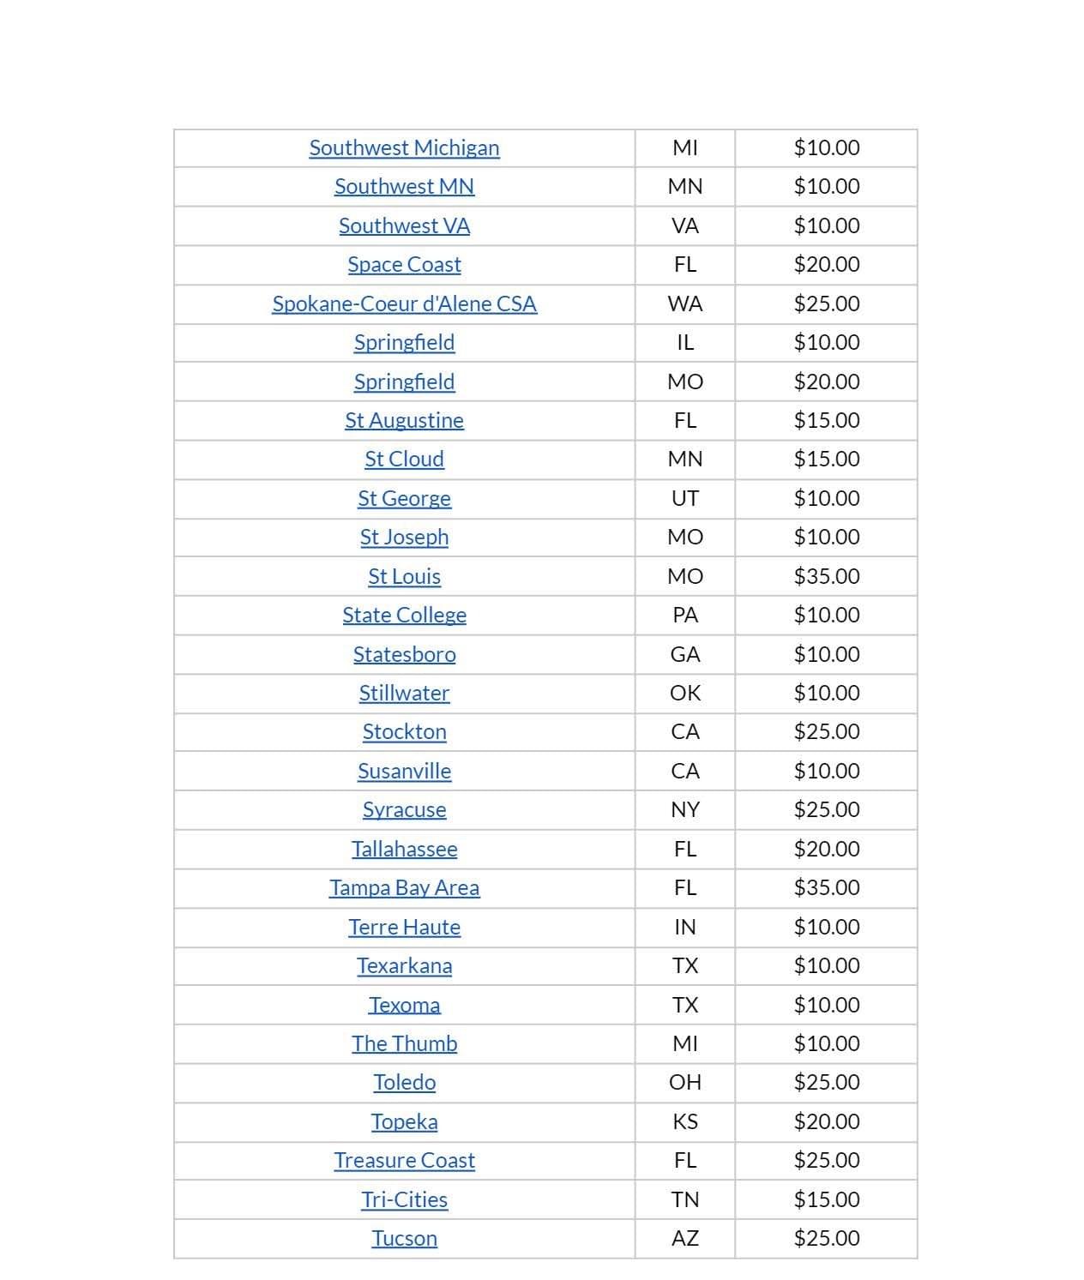Click the St George link
The width and height of the screenshot is (1084, 1280).
(404, 499)
